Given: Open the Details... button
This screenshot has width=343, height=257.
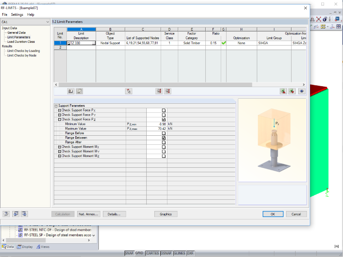Looking at the screenshot, I should click(114, 214).
